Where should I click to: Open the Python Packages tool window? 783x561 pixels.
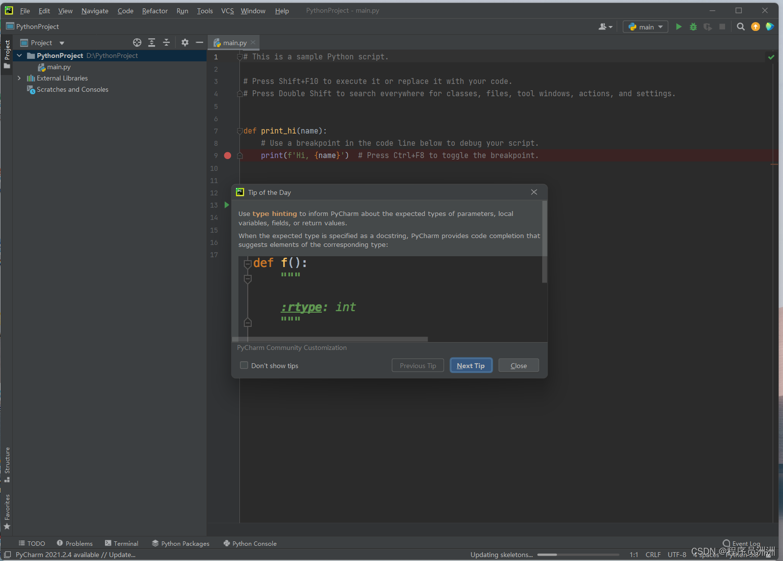coord(181,543)
